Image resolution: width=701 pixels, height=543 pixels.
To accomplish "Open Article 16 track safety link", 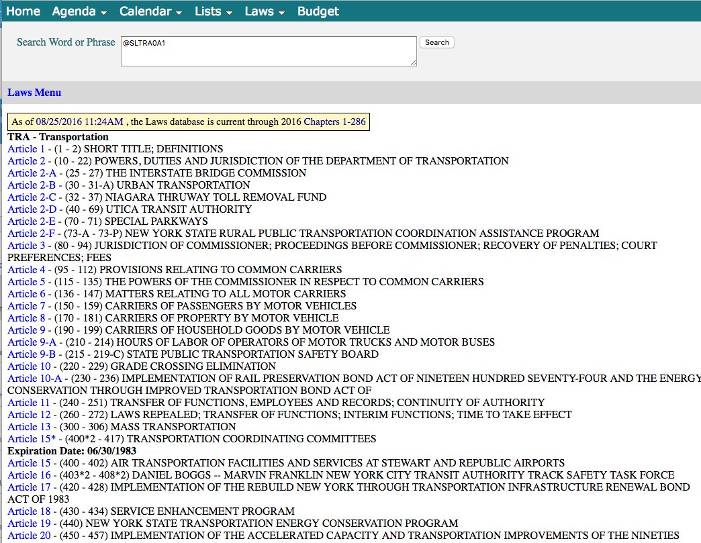I will click(x=29, y=475).
